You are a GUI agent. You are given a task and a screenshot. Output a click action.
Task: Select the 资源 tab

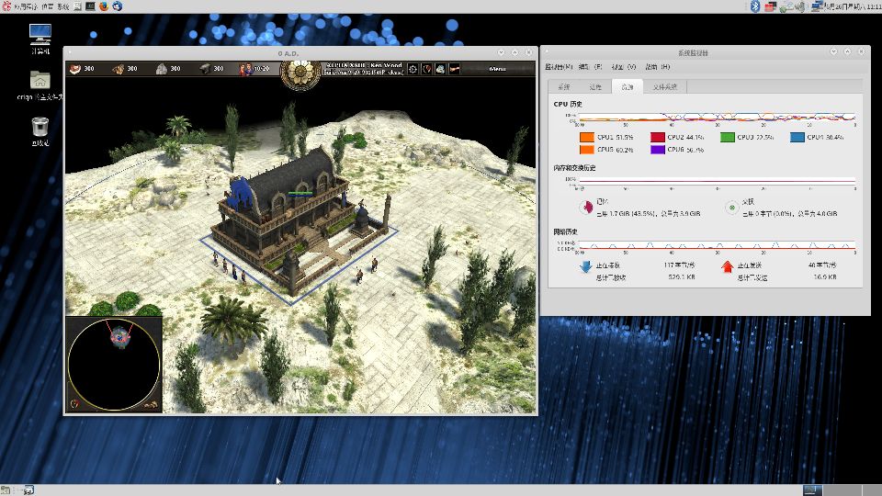628,87
